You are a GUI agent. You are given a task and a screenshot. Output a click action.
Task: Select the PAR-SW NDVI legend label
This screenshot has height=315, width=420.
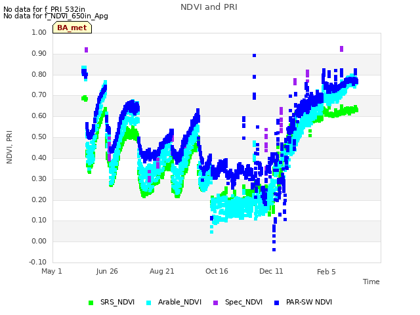(309, 302)
